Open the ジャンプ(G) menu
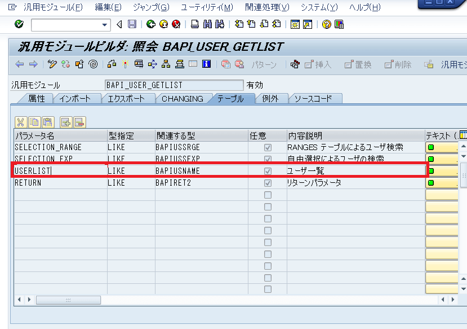 (152, 7)
